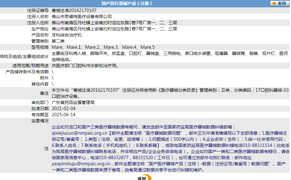Click remark text 口腔治疗设备

(65, 96)
